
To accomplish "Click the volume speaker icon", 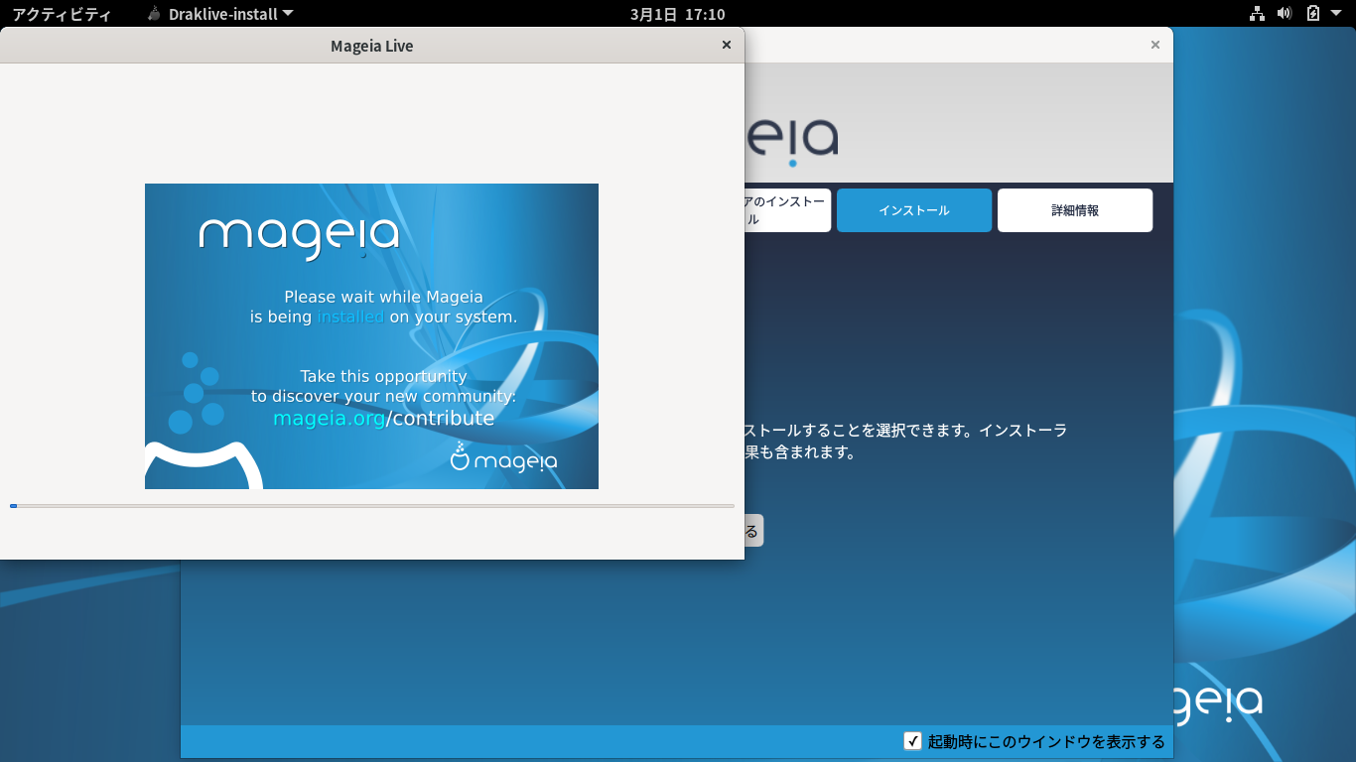I will pos(1285,14).
